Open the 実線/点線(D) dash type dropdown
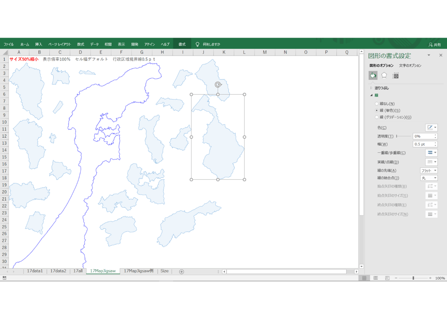The width and height of the screenshot is (447, 319). [432, 162]
